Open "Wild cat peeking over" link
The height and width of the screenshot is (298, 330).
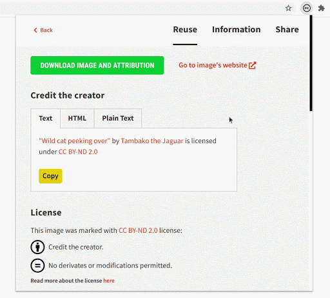[x=74, y=141]
